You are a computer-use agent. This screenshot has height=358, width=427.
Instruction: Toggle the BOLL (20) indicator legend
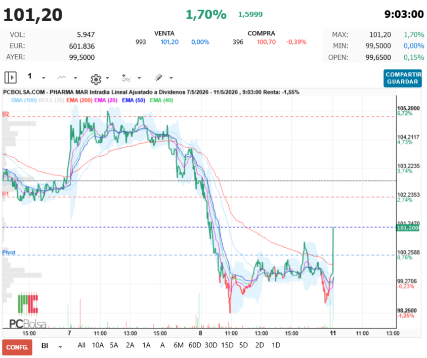[x=52, y=100]
